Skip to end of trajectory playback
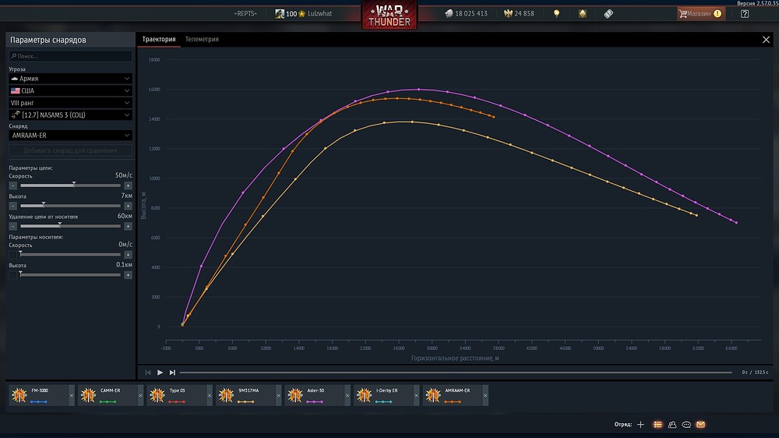 point(172,373)
